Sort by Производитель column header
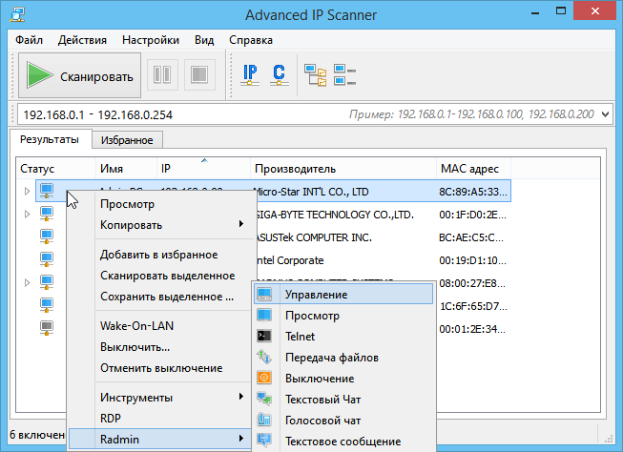 pyautogui.click(x=343, y=169)
